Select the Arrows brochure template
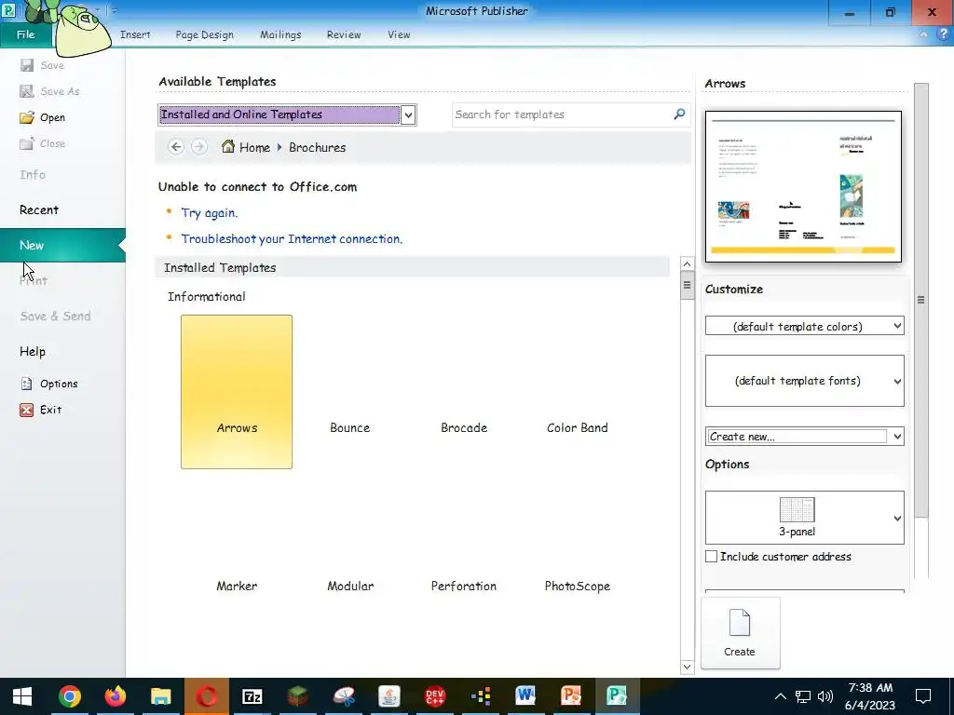Viewport: 954px width, 715px height. click(237, 392)
